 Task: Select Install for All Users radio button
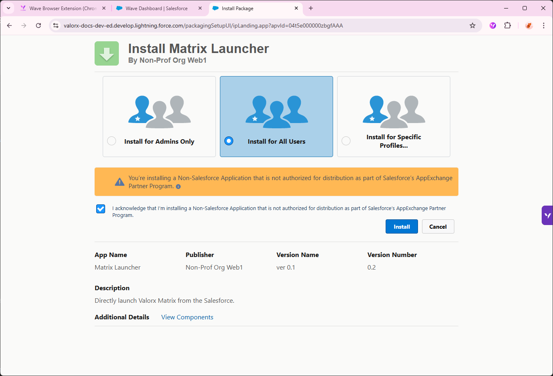(229, 141)
